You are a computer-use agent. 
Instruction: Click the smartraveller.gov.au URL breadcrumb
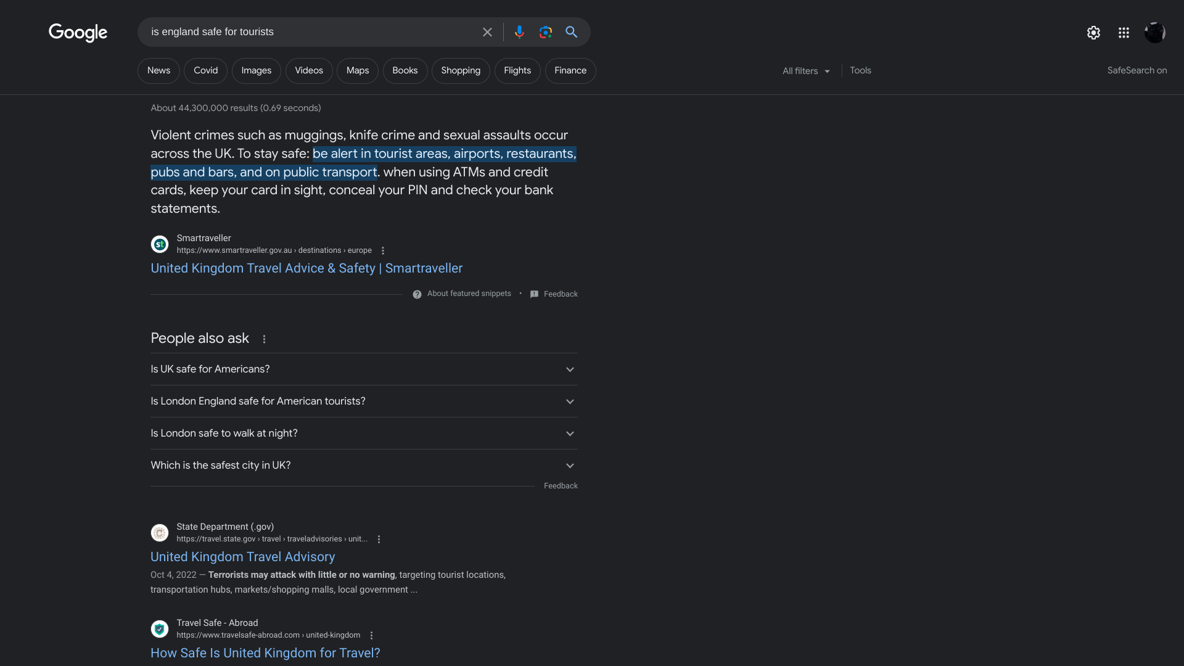(274, 250)
